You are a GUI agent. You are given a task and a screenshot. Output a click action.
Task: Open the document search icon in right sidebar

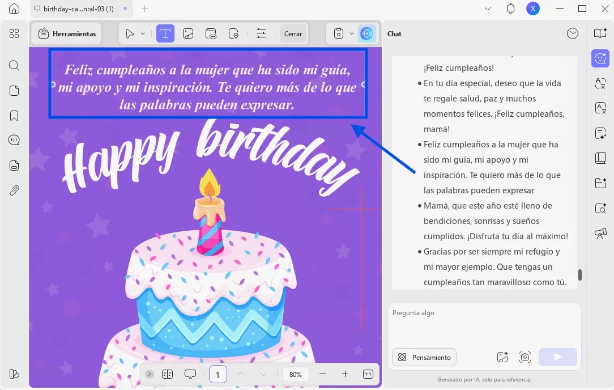pyautogui.click(x=600, y=208)
